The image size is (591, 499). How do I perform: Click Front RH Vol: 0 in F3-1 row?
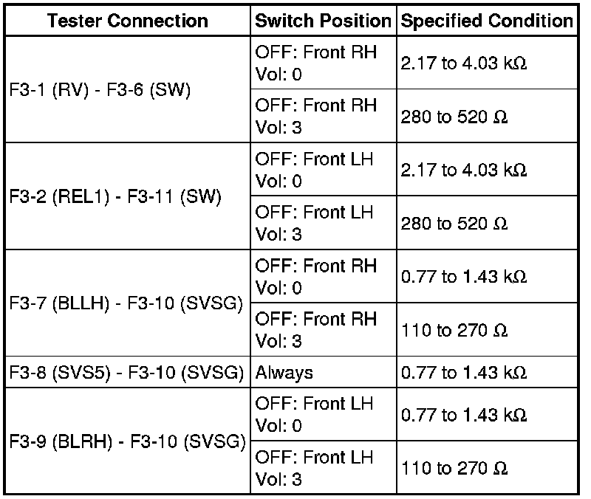pyautogui.click(x=315, y=63)
